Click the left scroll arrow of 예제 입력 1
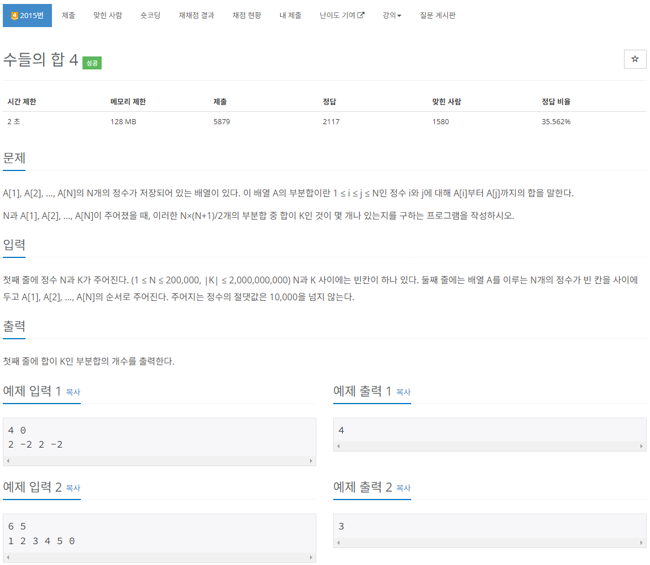 pos(8,461)
